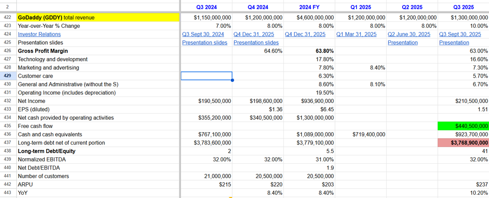This screenshot has height=198, width=489.
Task: Select the ARPU label cell
Action: tap(98, 184)
